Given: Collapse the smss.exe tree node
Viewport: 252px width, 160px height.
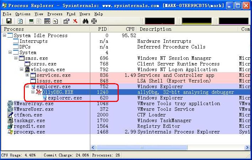Looking at the screenshot, I should pyautogui.click(x=16, y=58).
